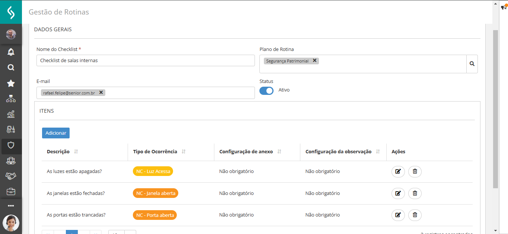This screenshot has width=508, height=234.
Task: Click the search magnifier in left sidebar
Action: point(11,67)
